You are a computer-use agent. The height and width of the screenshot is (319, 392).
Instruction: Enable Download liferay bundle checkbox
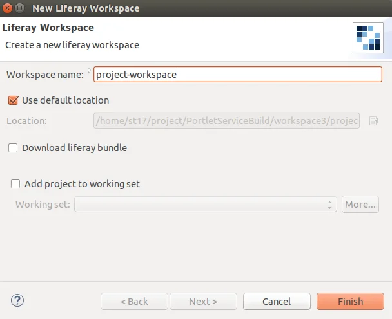click(x=13, y=148)
